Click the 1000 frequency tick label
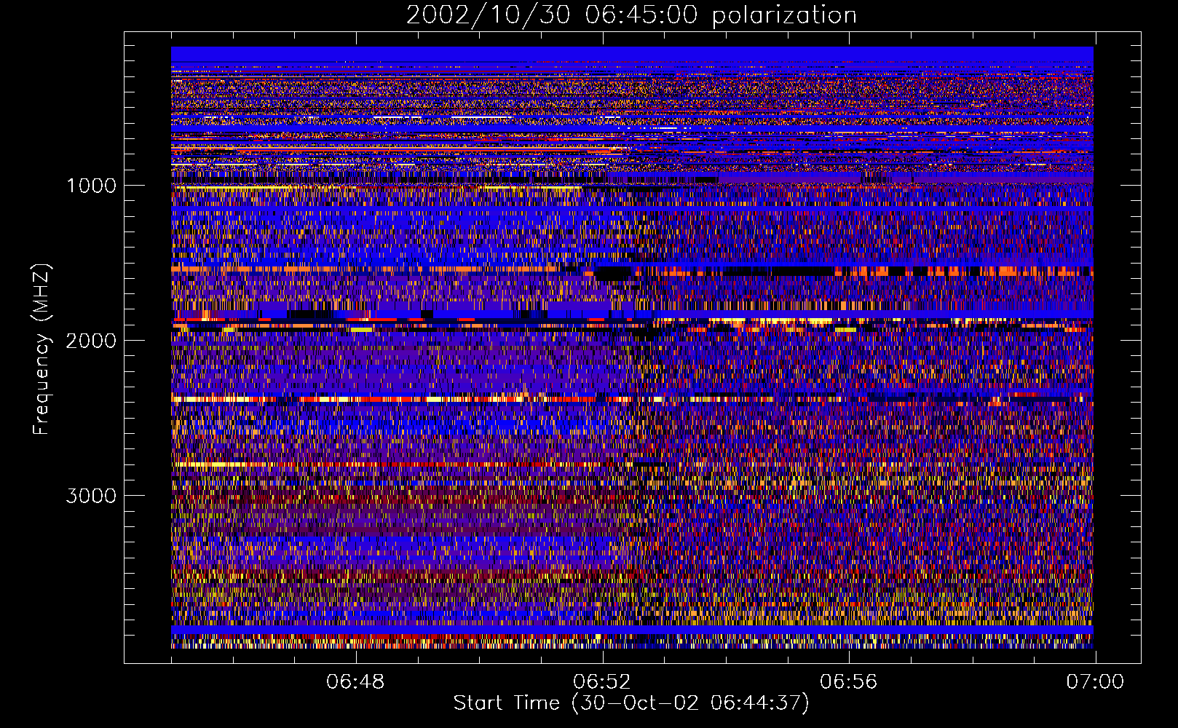 pos(91,186)
